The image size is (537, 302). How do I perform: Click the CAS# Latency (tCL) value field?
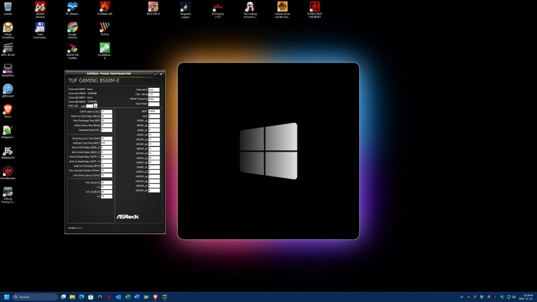coord(106,111)
